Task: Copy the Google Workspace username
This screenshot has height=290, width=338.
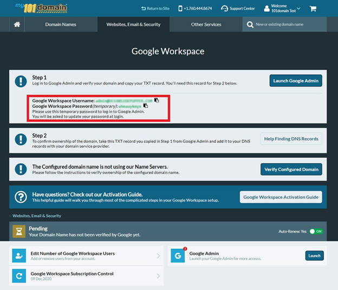Action: click(157, 100)
